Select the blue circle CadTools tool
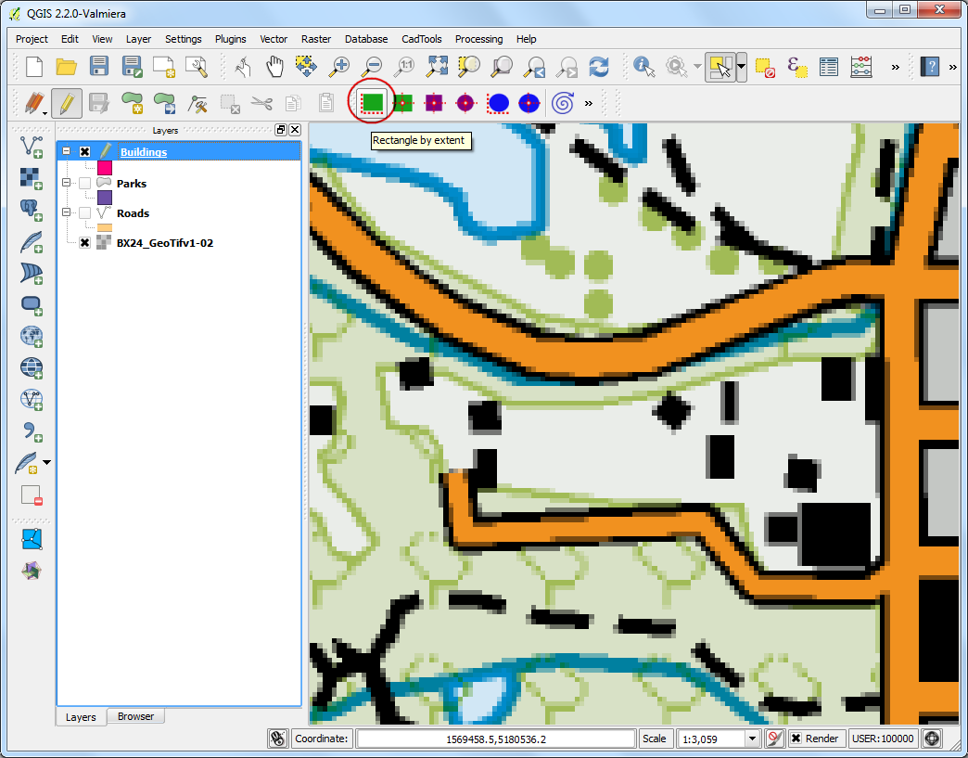This screenshot has height=758, width=968. (498, 103)
